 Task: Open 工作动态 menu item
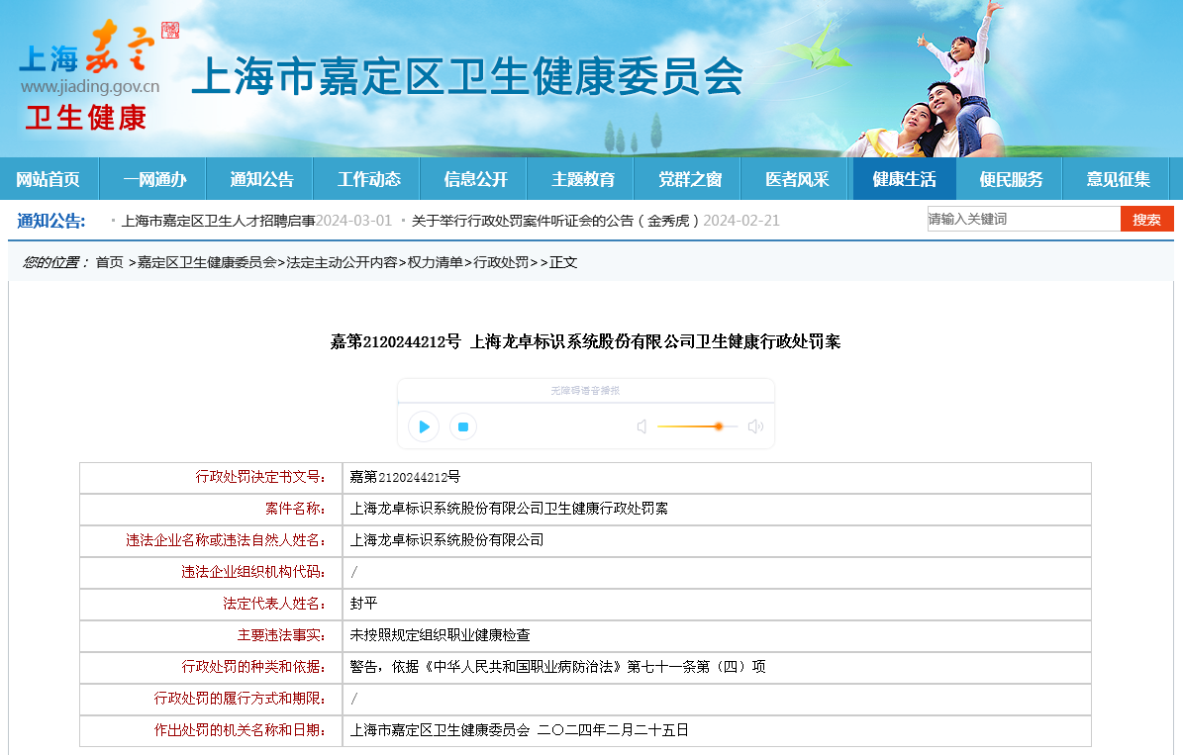pos(369,179)
